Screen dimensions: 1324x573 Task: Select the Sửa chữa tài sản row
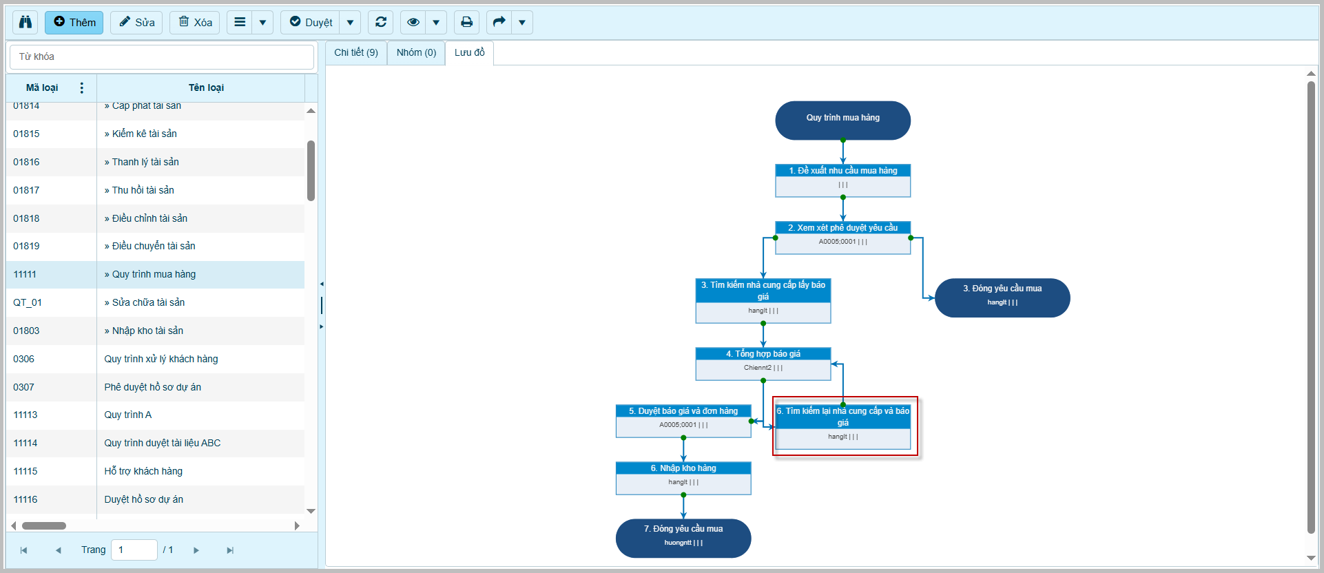(148, 302)
